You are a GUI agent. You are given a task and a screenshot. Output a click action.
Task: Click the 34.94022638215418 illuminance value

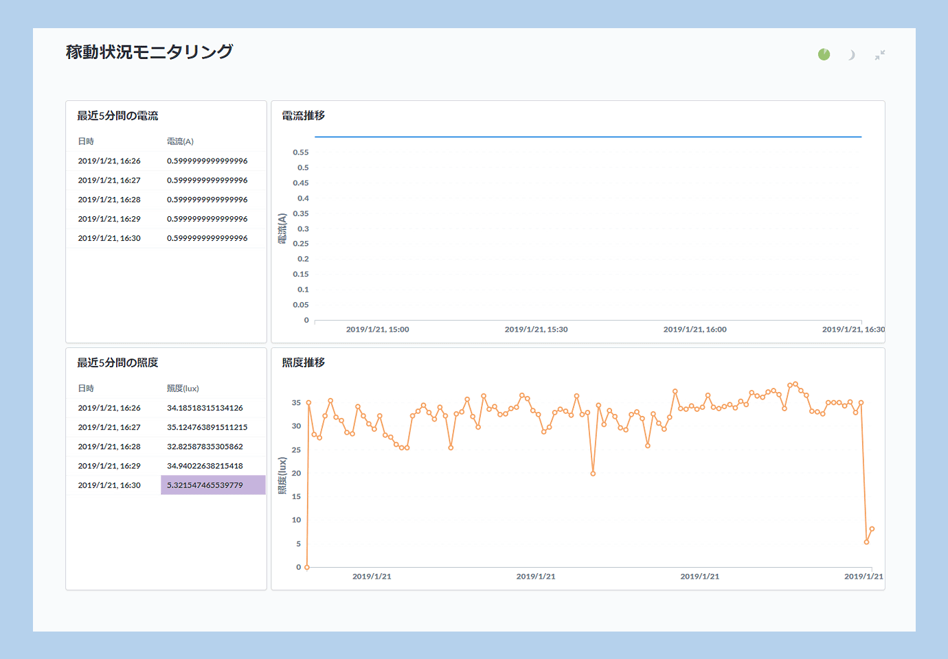(205, 465)
